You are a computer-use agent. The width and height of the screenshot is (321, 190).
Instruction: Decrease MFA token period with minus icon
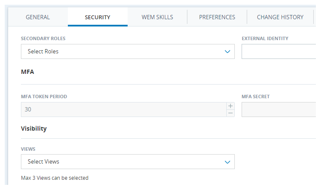click(231, 113)
